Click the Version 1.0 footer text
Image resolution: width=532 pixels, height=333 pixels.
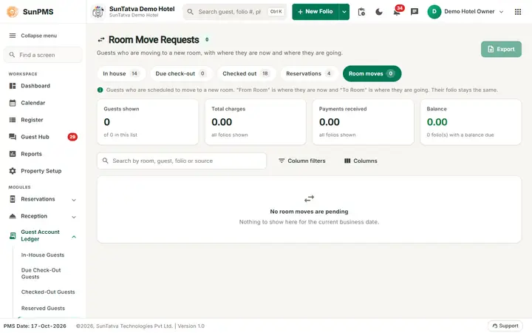click(191, 326)
